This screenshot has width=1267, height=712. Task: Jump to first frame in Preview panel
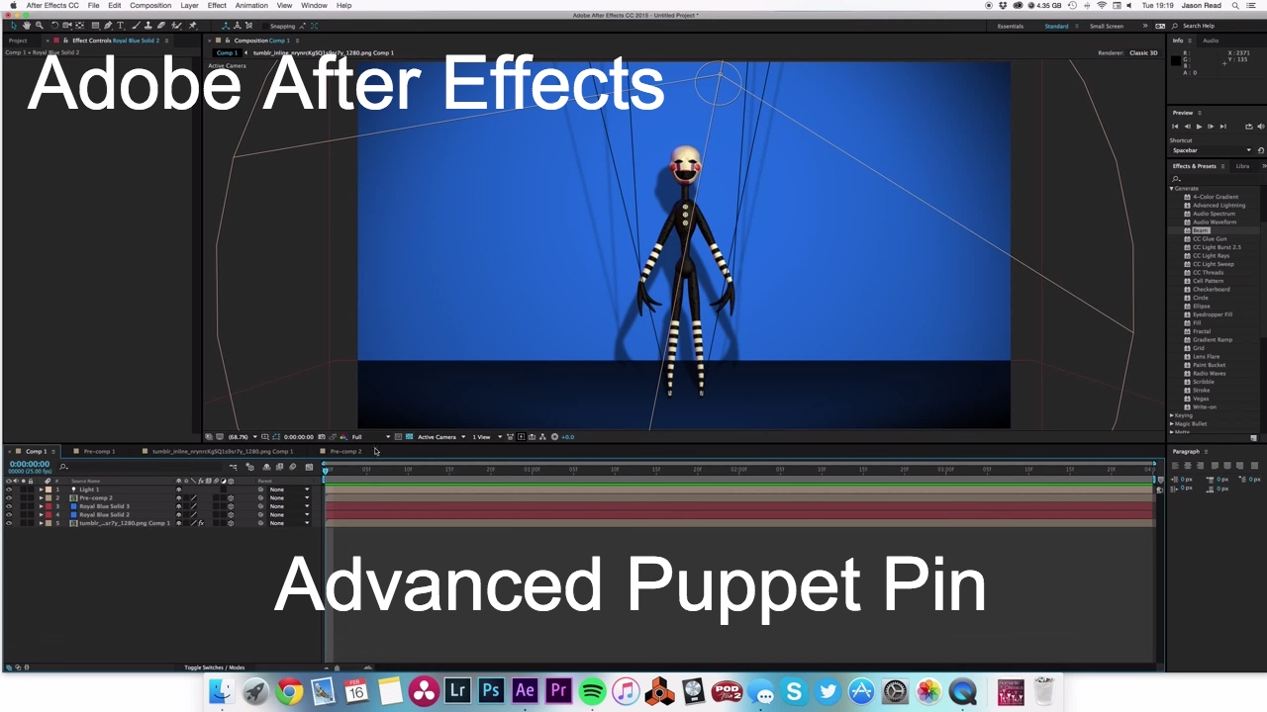click(x=1175, y=127)
